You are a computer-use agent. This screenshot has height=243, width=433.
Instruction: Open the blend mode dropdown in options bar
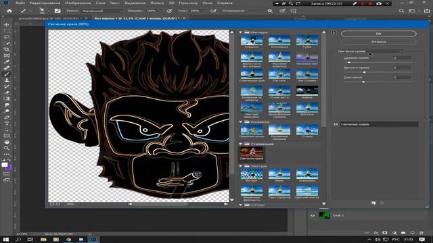pyautogui.click(x=102, y=11)
